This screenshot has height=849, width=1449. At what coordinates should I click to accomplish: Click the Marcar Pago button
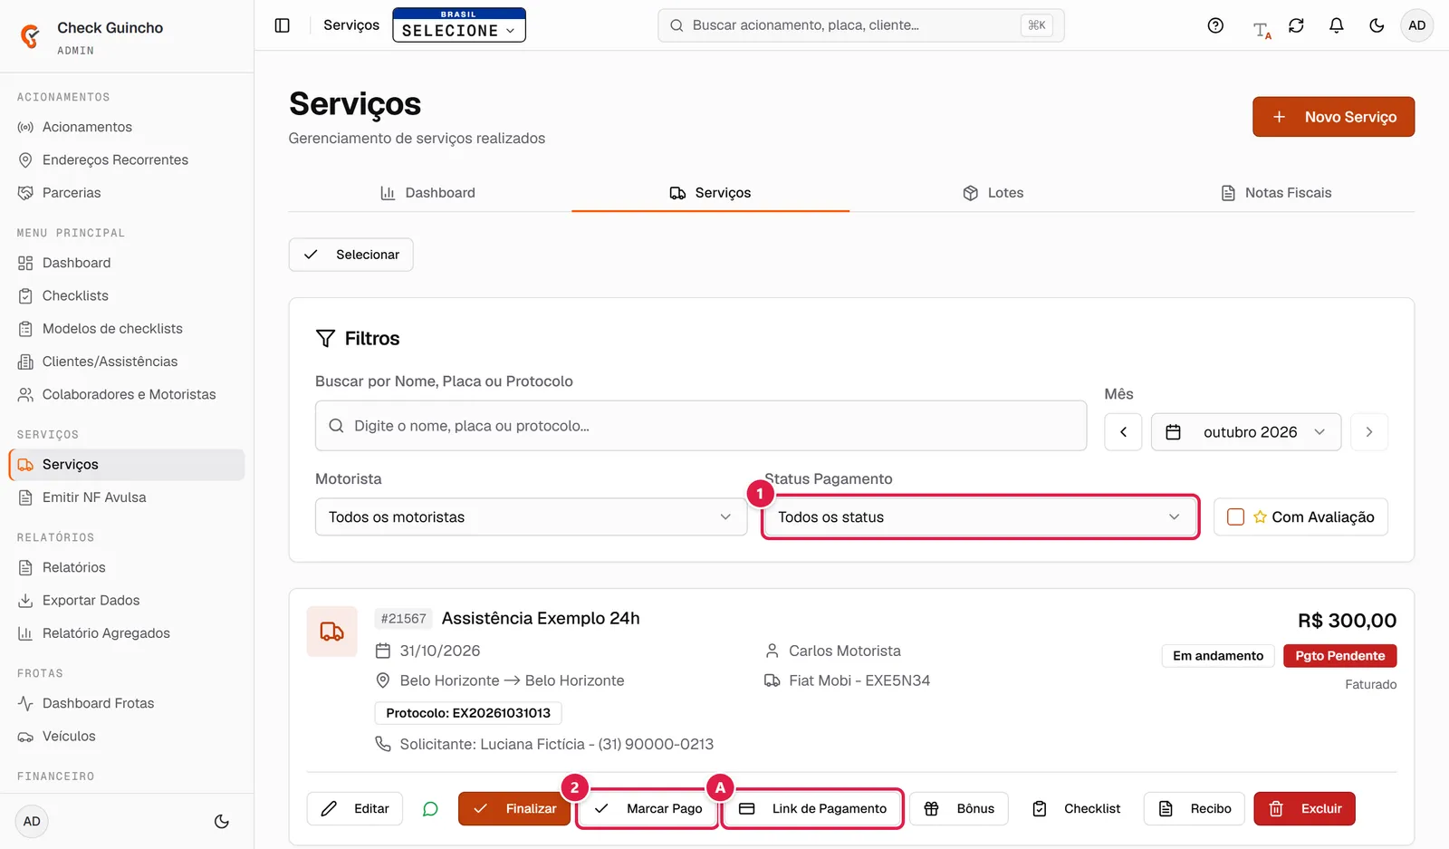coord(648,808)
